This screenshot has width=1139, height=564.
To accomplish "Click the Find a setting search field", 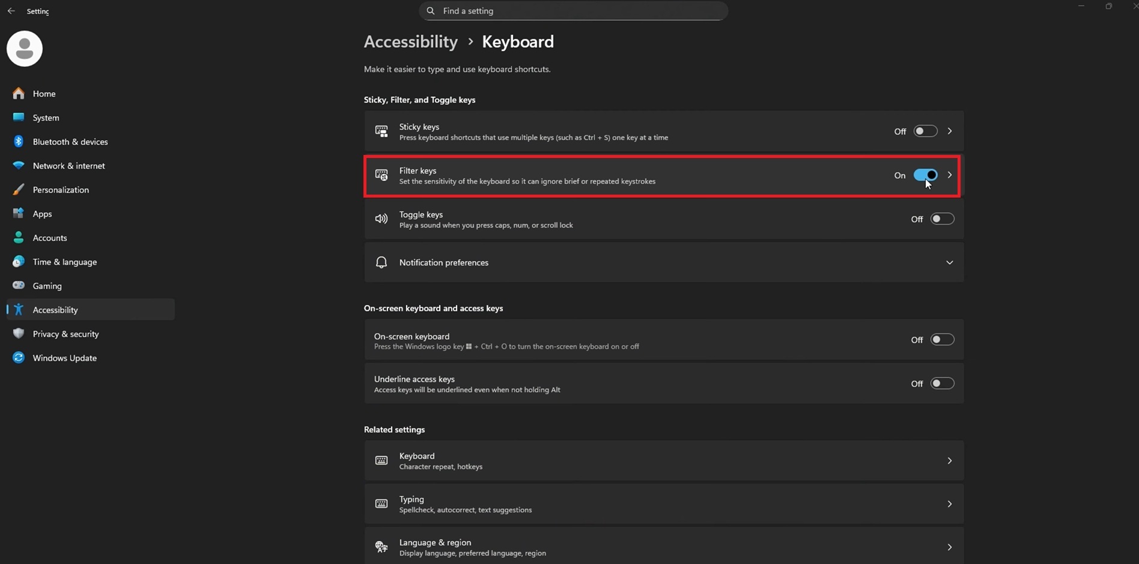I will coord(573,10).
